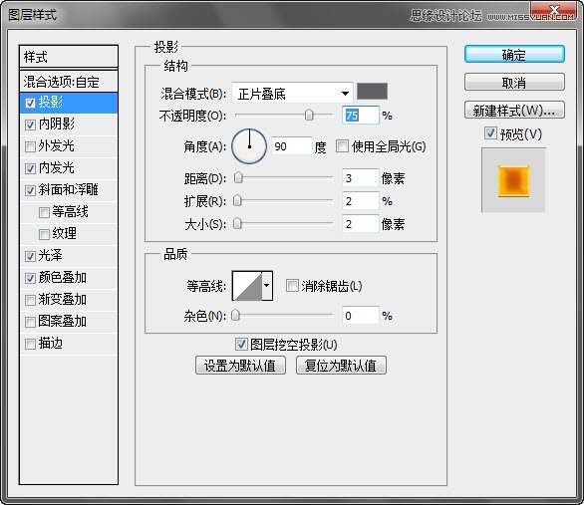Click the 不透明度 opacity slider handle

tap(309, 115)
